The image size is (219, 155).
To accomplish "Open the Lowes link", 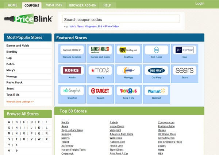I will point(162,146).
